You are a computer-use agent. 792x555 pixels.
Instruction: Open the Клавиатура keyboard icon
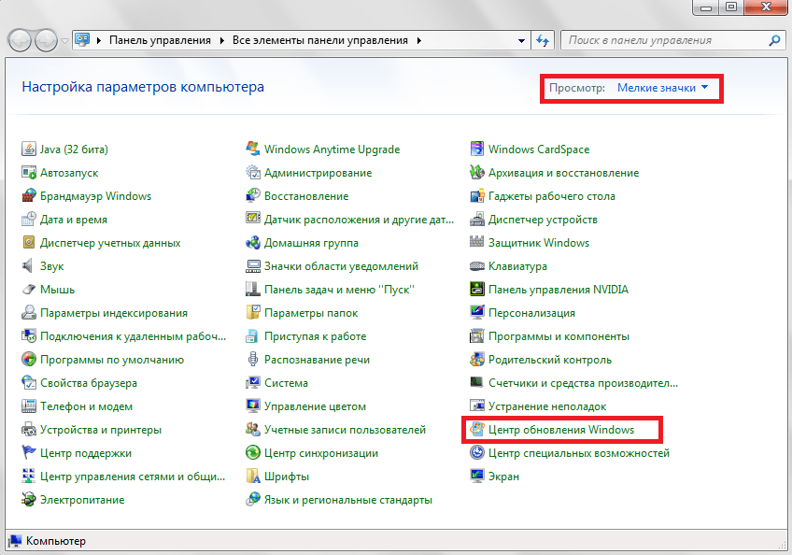[x=477, y=266]
